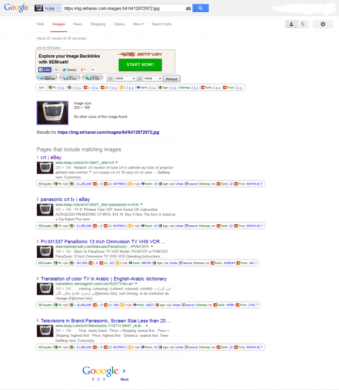Click the SEMrush LD icon in the Sort bar
This screenshot has height=390, width=339.
102,88
